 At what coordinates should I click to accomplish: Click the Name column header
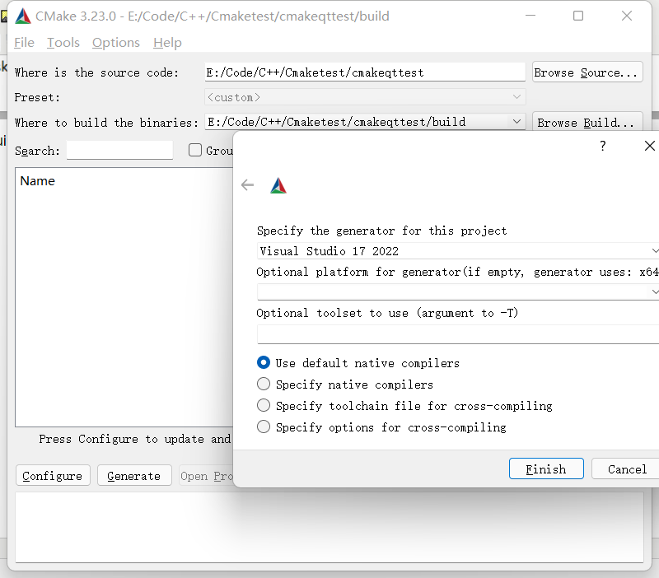(37, 181)
